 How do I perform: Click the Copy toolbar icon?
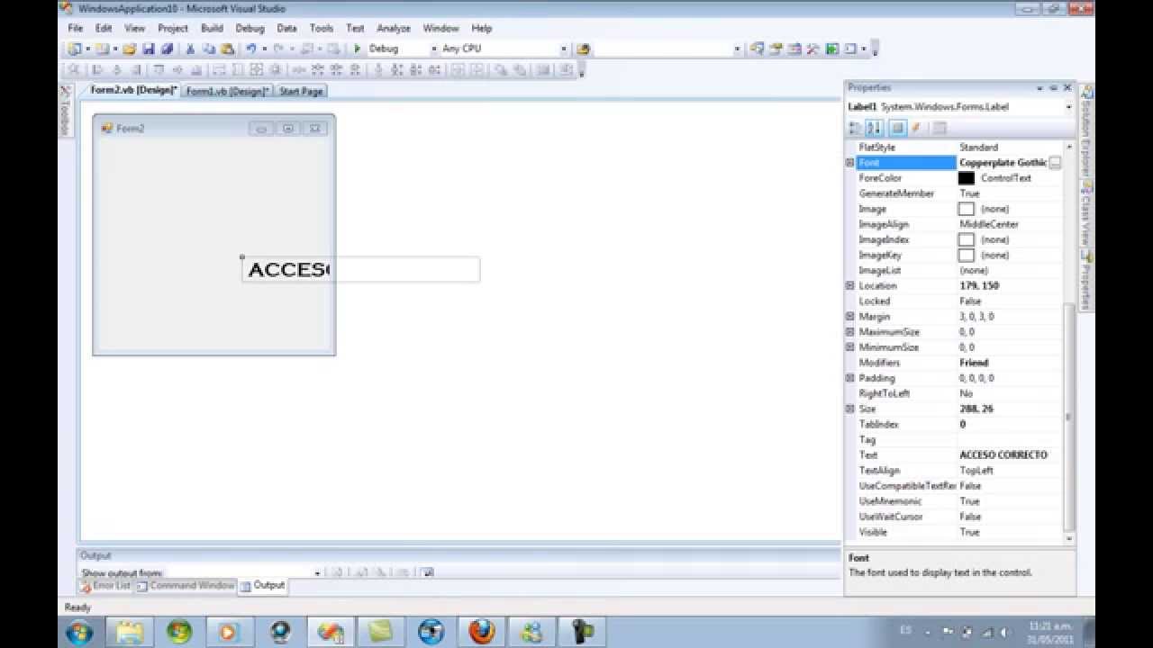209,49
